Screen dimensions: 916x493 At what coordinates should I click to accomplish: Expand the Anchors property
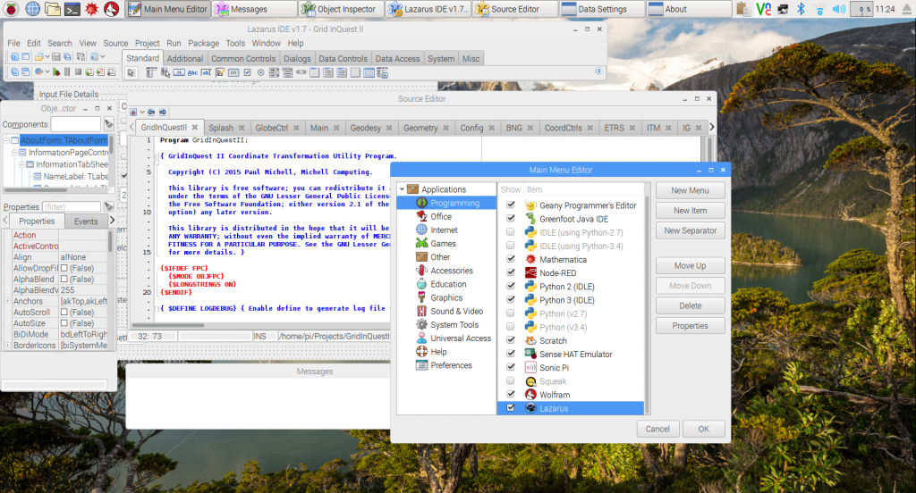7,301
